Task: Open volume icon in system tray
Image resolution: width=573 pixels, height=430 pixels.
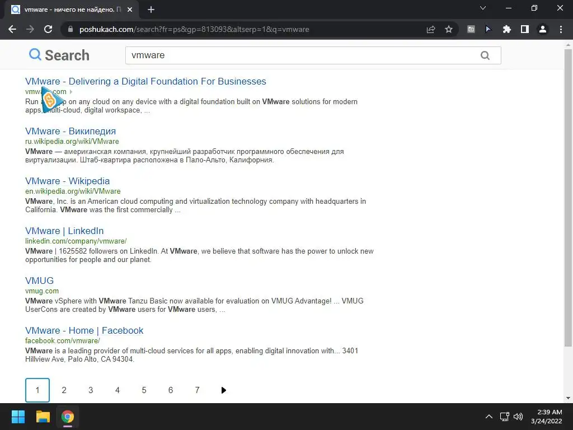Action: [x=518, y=417]
